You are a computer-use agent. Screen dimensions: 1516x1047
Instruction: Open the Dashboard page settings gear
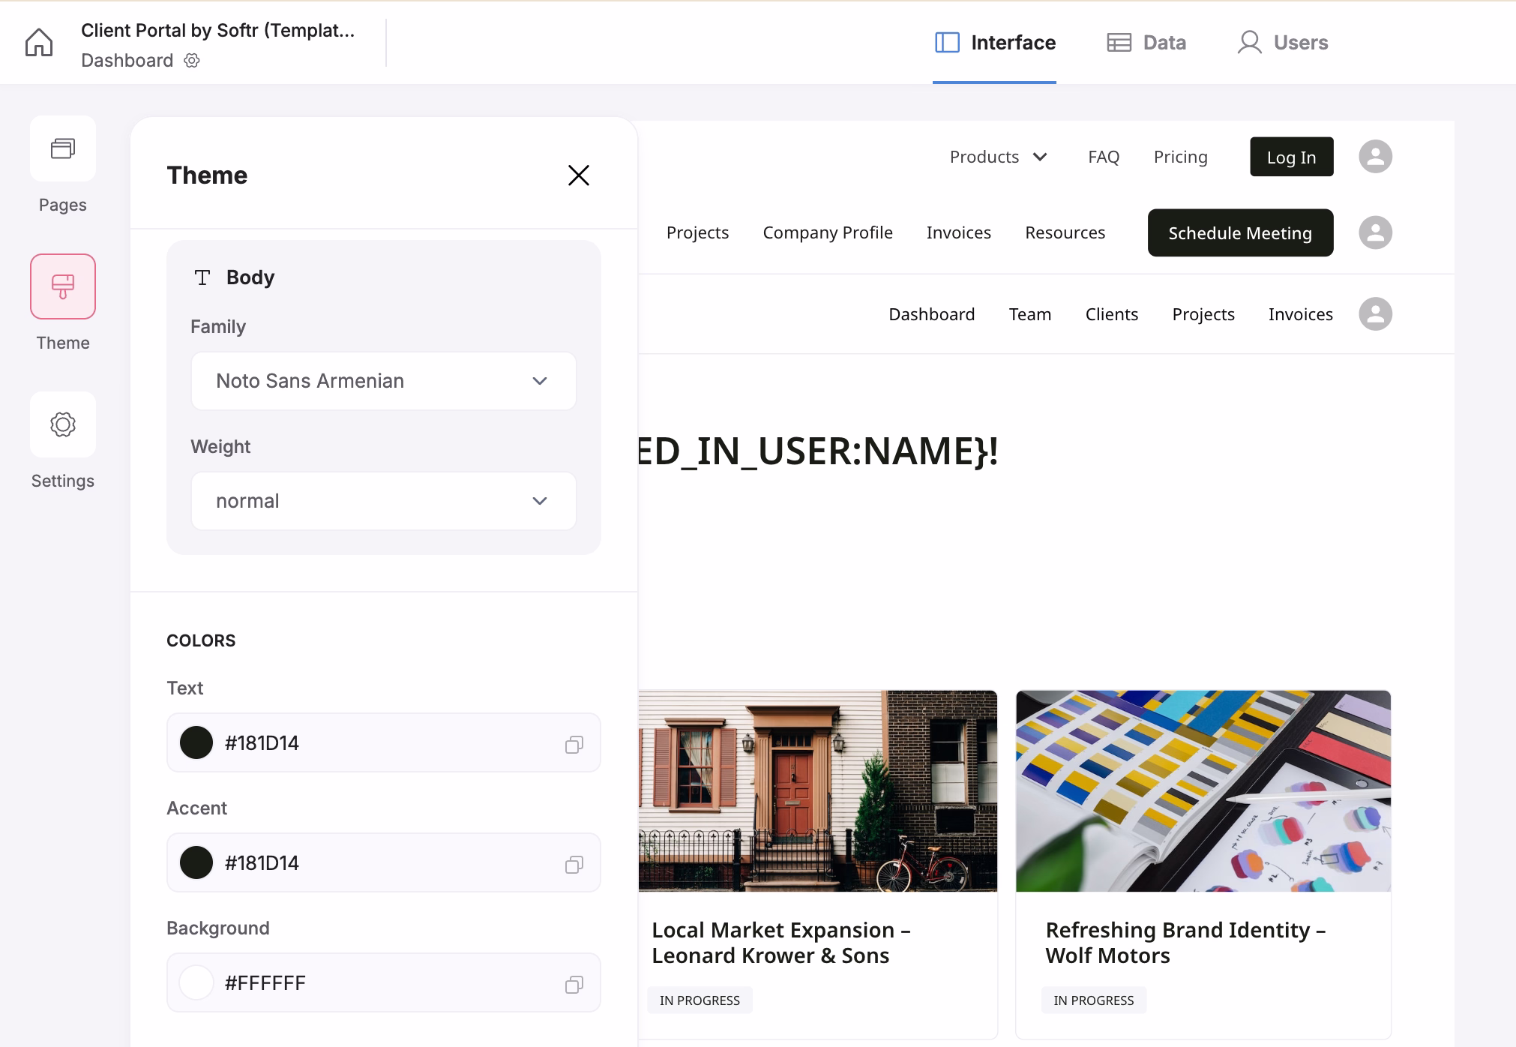click(193, 61)
